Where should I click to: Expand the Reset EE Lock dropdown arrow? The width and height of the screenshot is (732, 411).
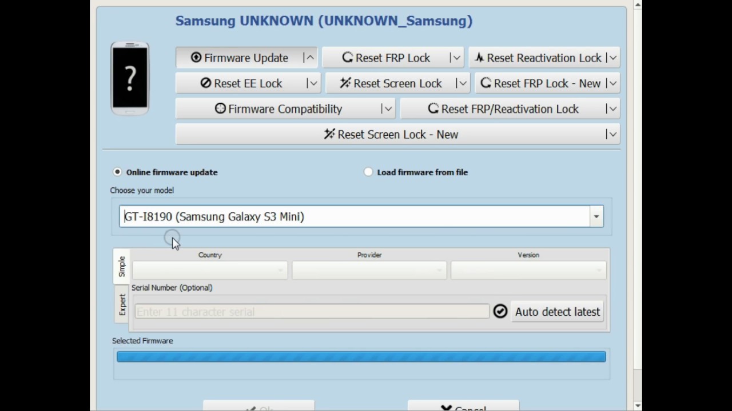pos(313,83)
